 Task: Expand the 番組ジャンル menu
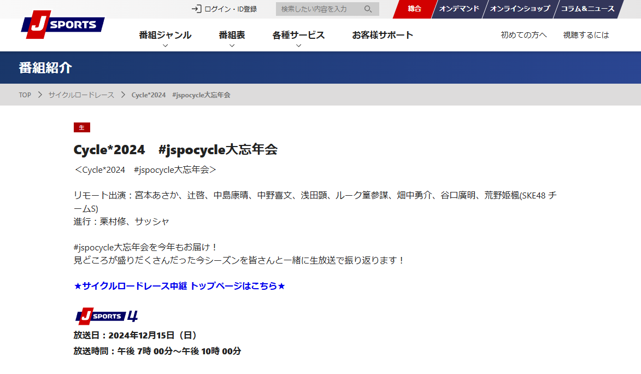[x=165, y=35]
